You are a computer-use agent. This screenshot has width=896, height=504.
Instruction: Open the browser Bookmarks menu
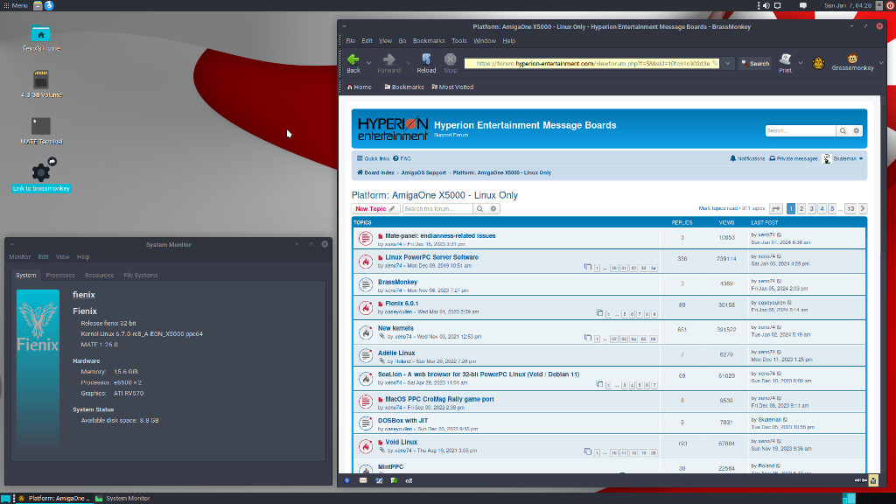click(x=429, y=41)
